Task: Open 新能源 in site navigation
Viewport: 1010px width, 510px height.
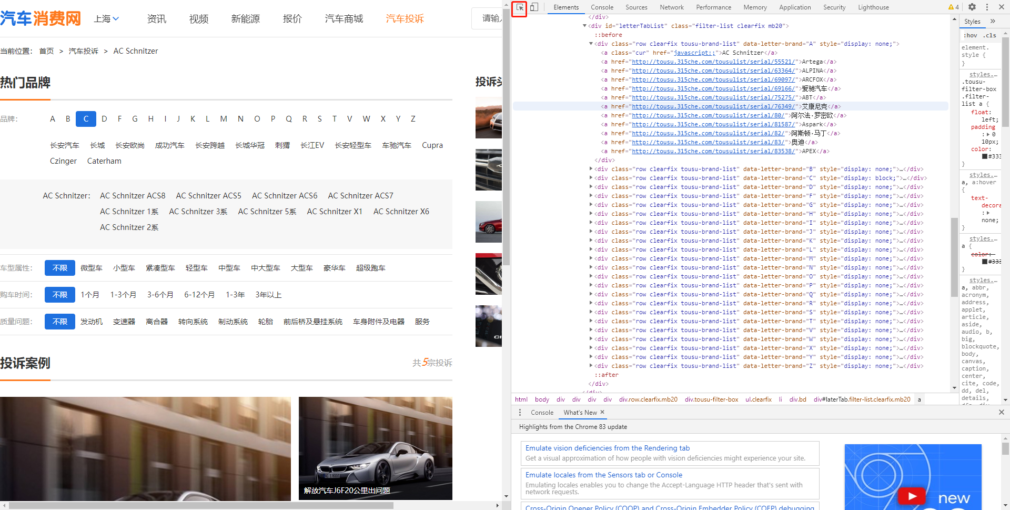Action: (x=246, y=19)
